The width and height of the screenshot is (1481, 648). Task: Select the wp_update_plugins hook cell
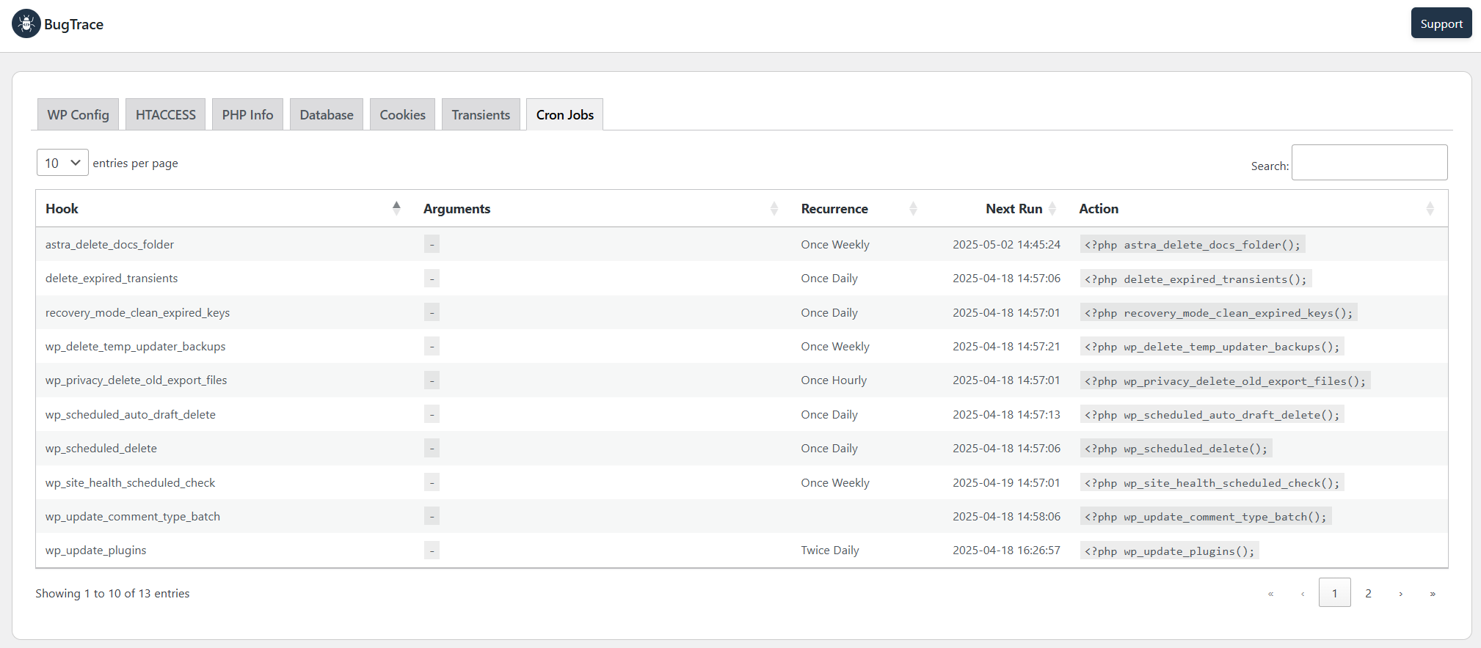point(95,551)
